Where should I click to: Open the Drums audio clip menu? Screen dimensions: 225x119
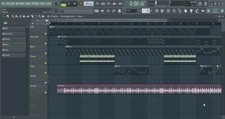tap(58, 86)
